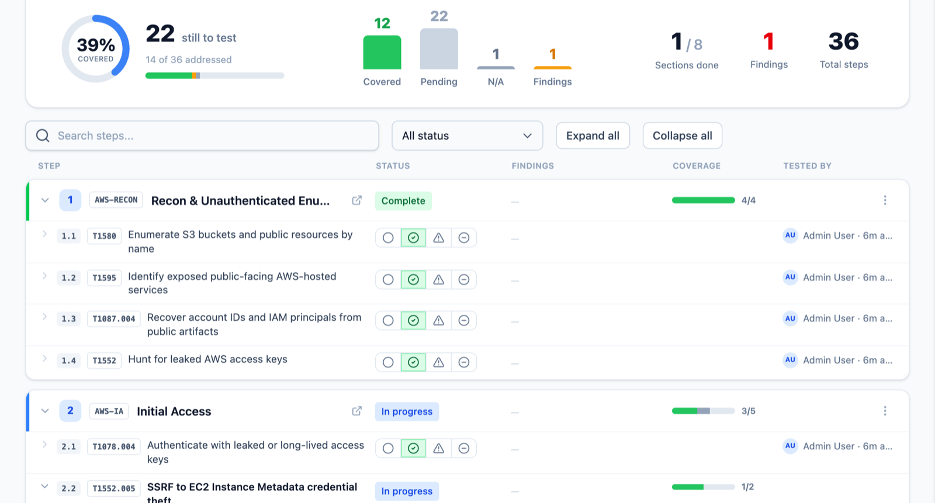
Task: Click Admin User avatar on step 2.1
Action: [x=790, y=446]
